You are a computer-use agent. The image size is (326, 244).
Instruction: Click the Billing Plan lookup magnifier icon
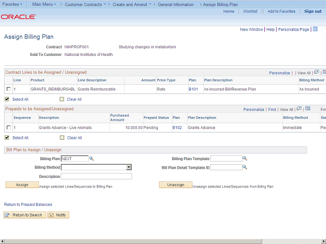pyautogui.click(x=92, y=159)
